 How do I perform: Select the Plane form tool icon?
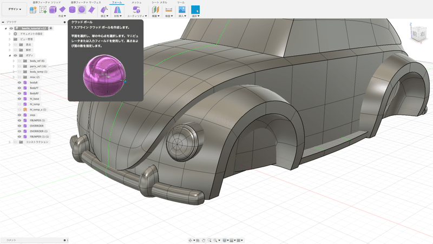62,9
